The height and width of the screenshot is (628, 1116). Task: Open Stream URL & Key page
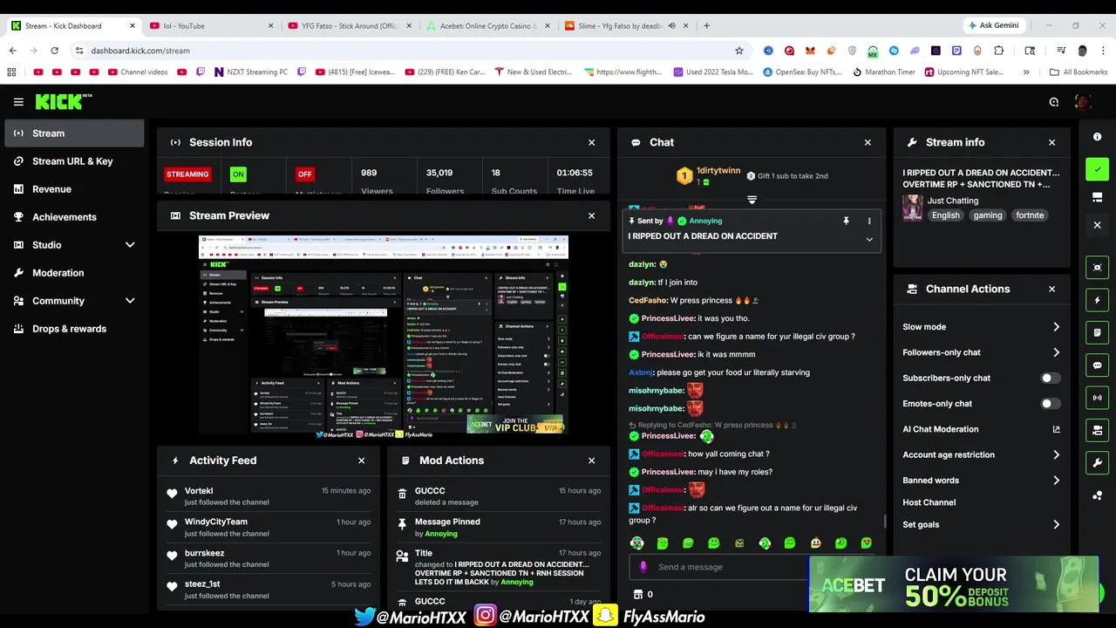(75, 161)
